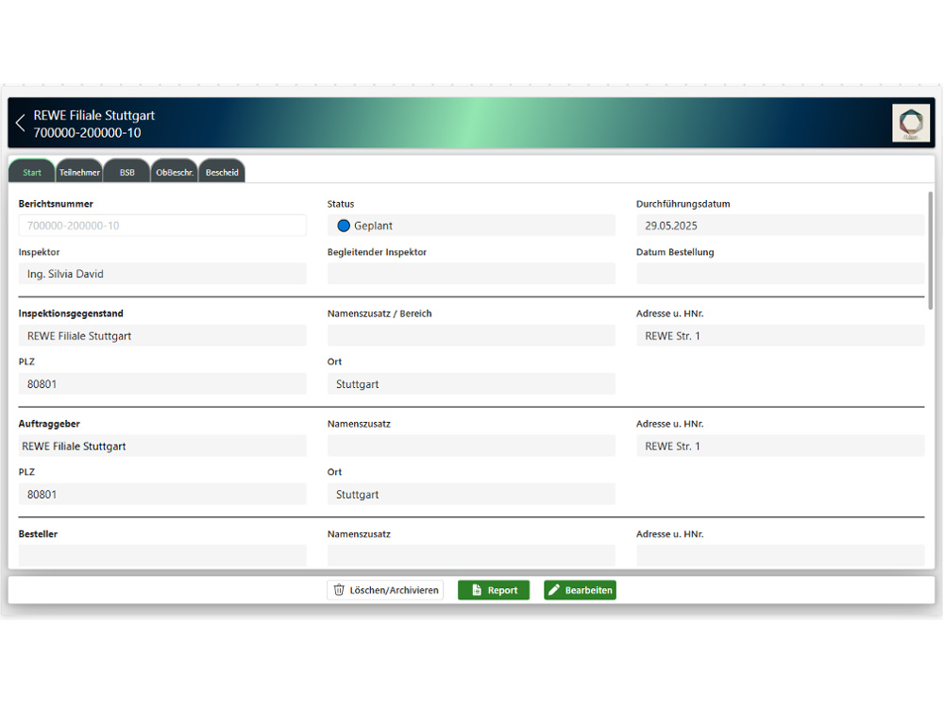
Task: Click the Besteller Namenszusatz field
Action: (x=471, y=556)
